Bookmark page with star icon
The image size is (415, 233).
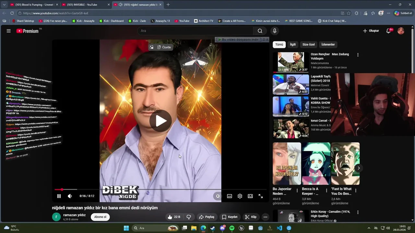click(x=349, y=13)
